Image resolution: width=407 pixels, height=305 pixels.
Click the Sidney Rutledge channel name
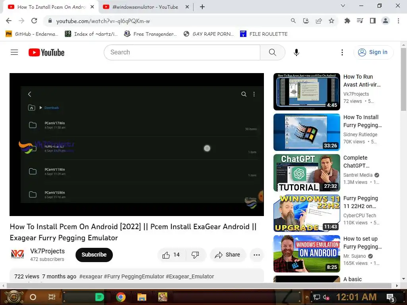360,135
